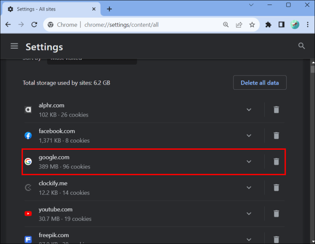This screenshot has height=244, width=315.
Task: Expand the google.com entry
Action: [x=249, y=162]
